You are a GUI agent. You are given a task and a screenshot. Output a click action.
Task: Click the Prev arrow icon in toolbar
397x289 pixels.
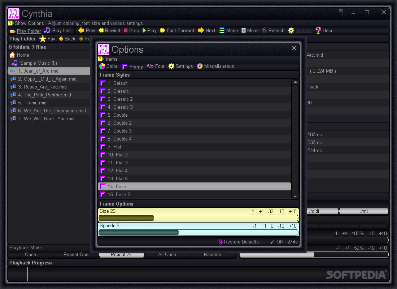click(81, 30)
